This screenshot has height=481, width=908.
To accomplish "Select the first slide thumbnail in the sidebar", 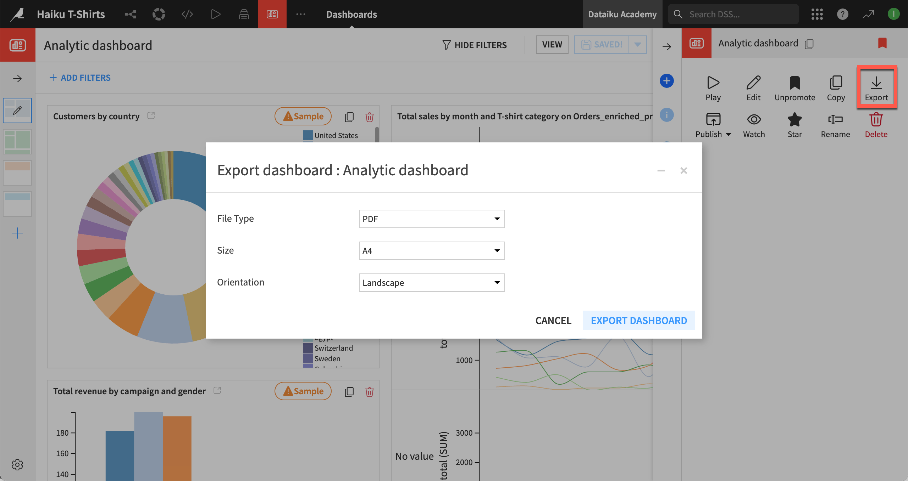I will click(17, 110).
